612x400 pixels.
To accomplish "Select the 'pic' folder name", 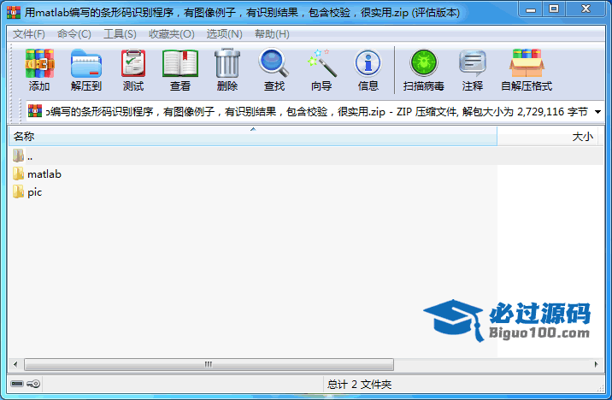I will 35,192.
